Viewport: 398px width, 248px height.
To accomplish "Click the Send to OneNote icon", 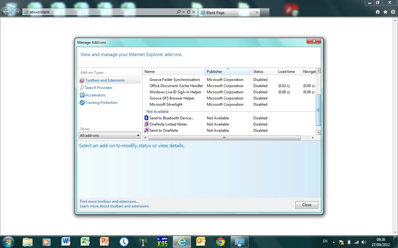I will coord(146,130).
